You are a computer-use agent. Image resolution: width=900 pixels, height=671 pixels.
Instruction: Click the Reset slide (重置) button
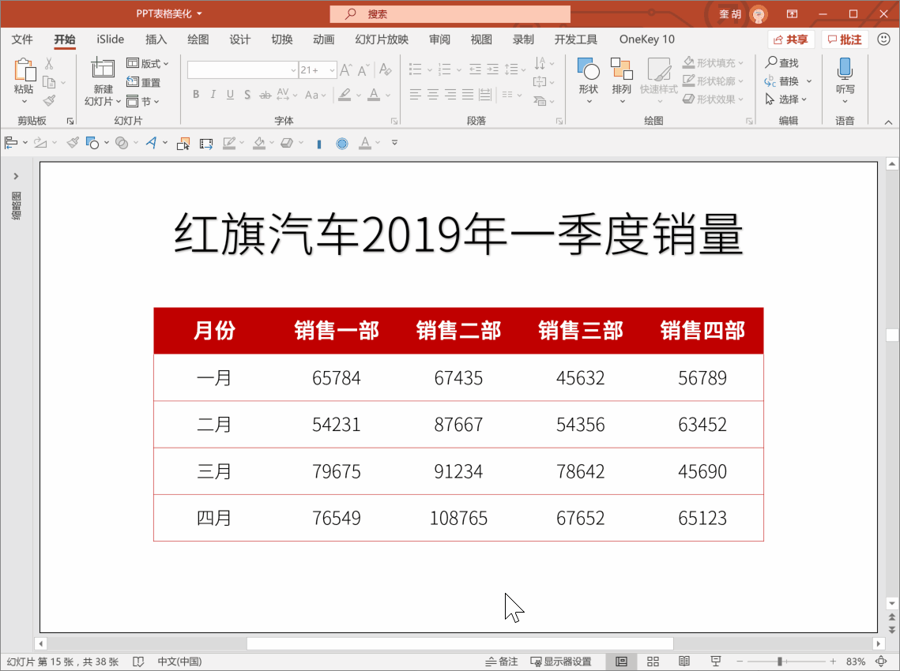(x=144, y=82)
